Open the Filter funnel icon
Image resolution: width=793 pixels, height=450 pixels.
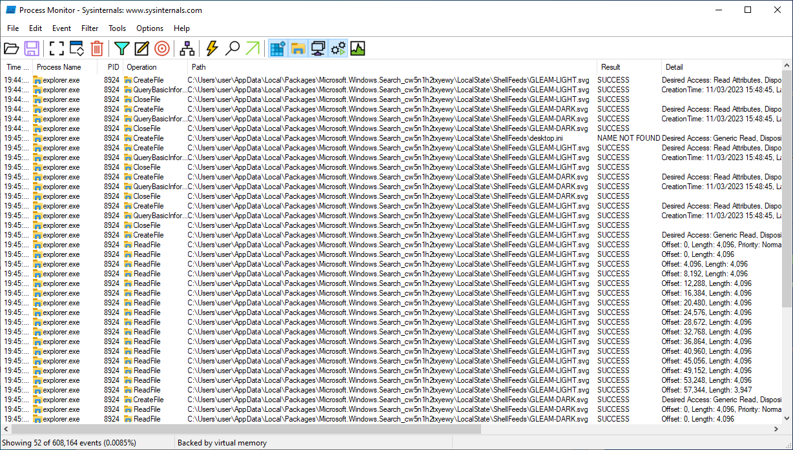[121, 48]
